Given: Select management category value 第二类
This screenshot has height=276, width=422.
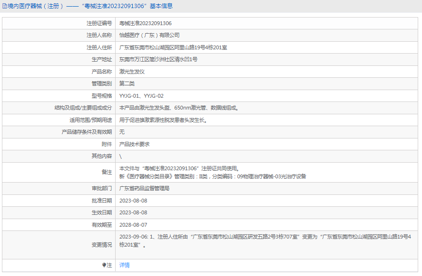Looking at the screenshot, I should pyautogui.click(x=127, y=83).
